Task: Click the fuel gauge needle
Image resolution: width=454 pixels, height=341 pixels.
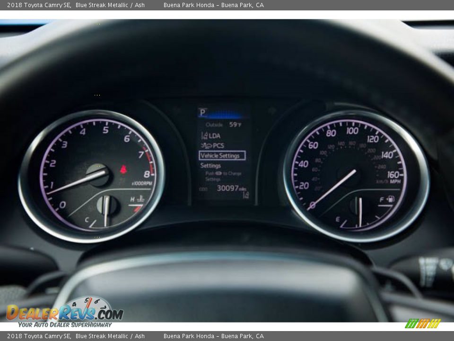Action: pos(360,212)
